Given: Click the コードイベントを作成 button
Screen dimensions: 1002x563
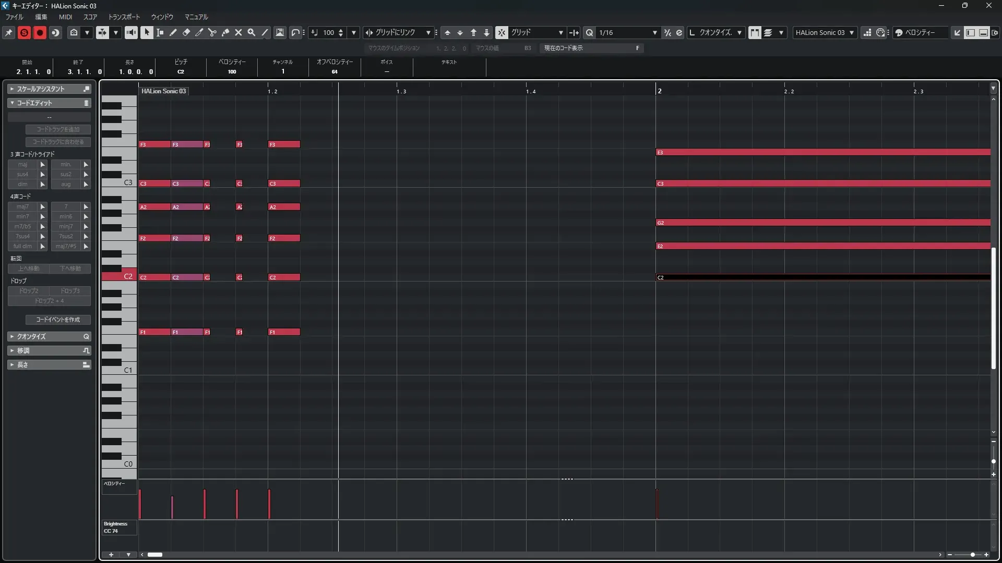Looking at the screenshot, I should [x=58, y=320].
